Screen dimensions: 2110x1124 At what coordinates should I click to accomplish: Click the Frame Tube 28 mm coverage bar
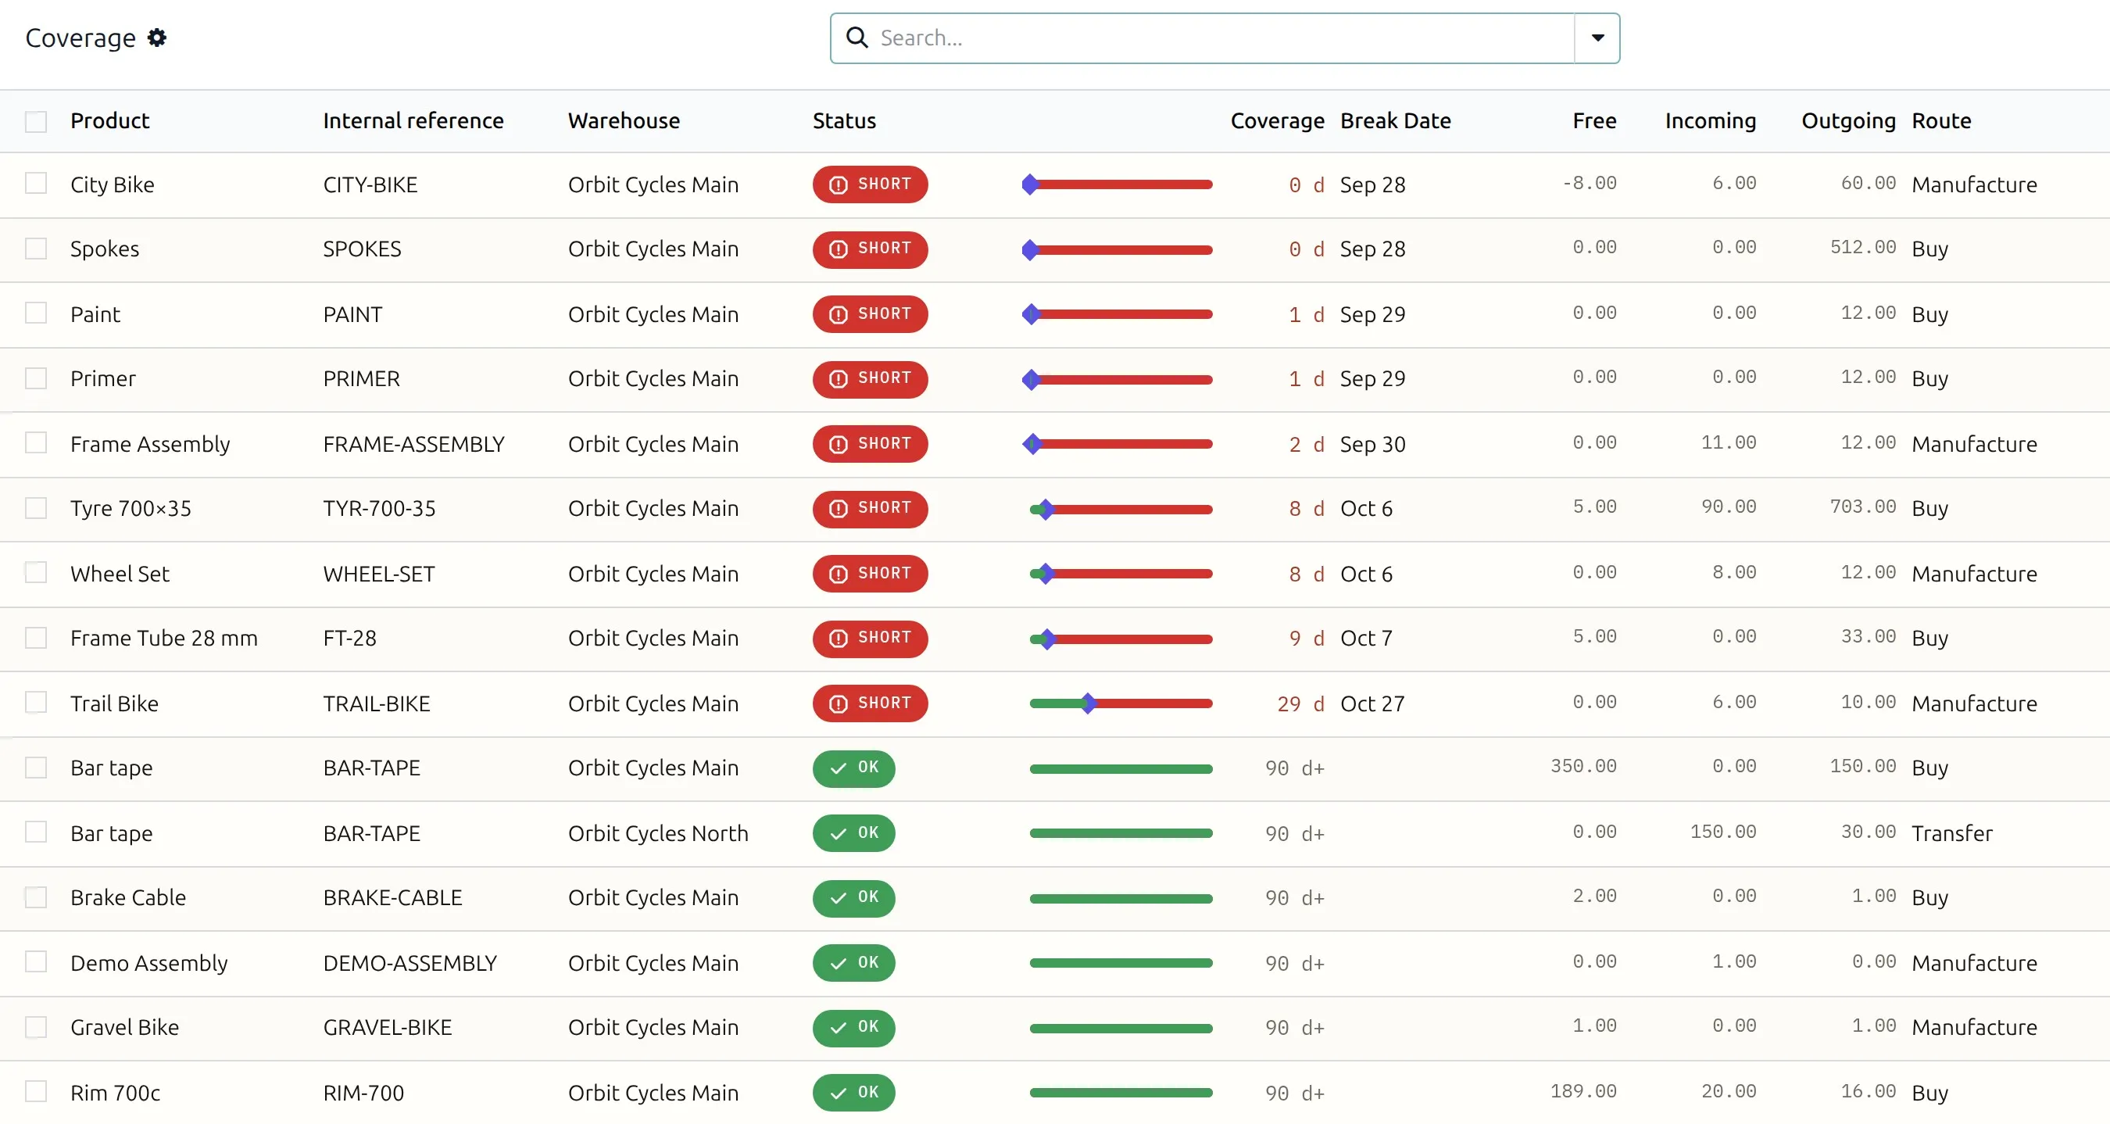tap(1121, 639)
